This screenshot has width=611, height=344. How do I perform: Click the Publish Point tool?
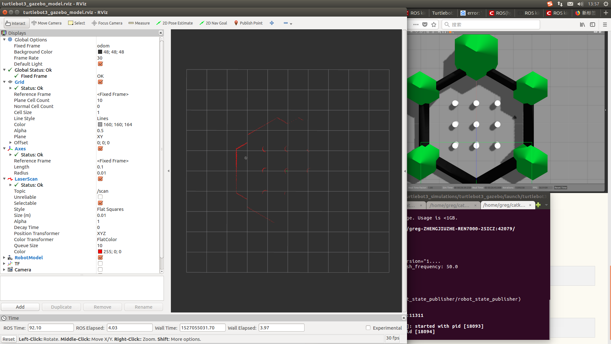[248, 23]
